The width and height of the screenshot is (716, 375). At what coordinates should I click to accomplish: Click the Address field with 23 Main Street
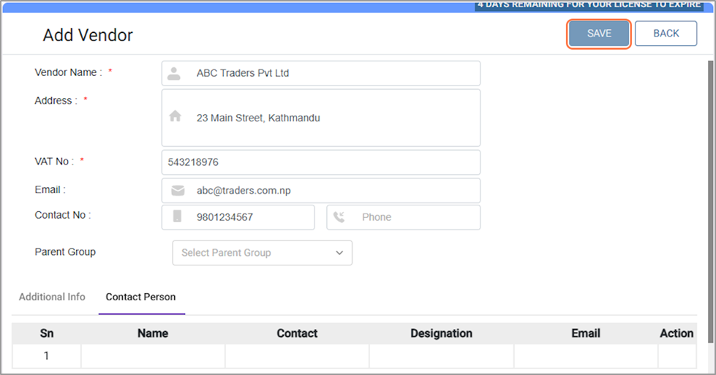click(258, 118)
